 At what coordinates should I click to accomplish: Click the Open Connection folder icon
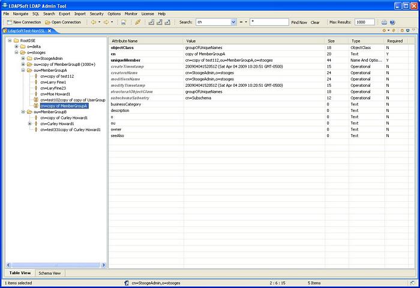[47, 22]
